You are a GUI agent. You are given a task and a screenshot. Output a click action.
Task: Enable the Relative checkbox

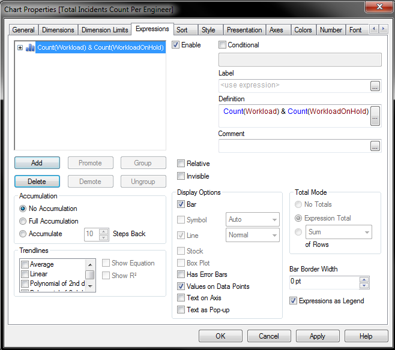pos(181,164)
